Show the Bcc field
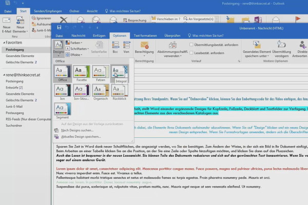This screenshot has width=308, height=205. pos(115,47)
